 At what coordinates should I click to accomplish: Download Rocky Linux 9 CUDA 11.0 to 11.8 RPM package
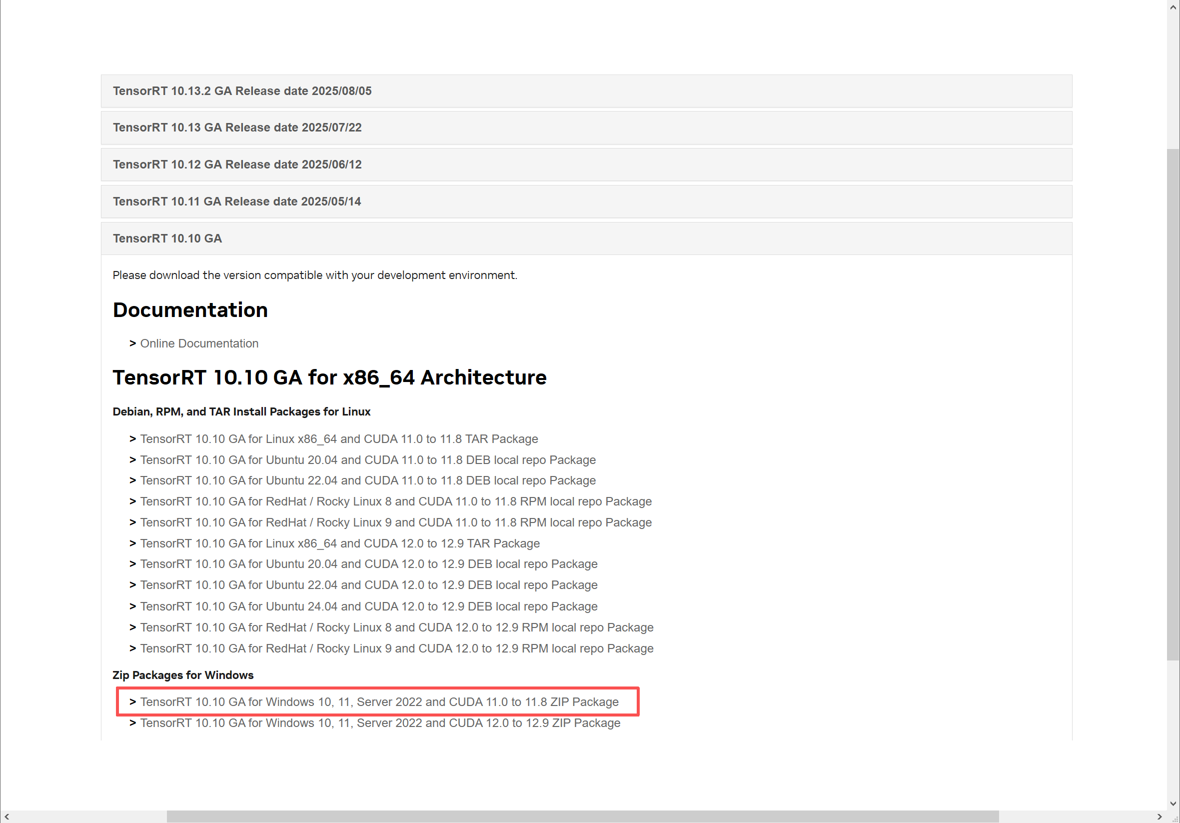396,523
